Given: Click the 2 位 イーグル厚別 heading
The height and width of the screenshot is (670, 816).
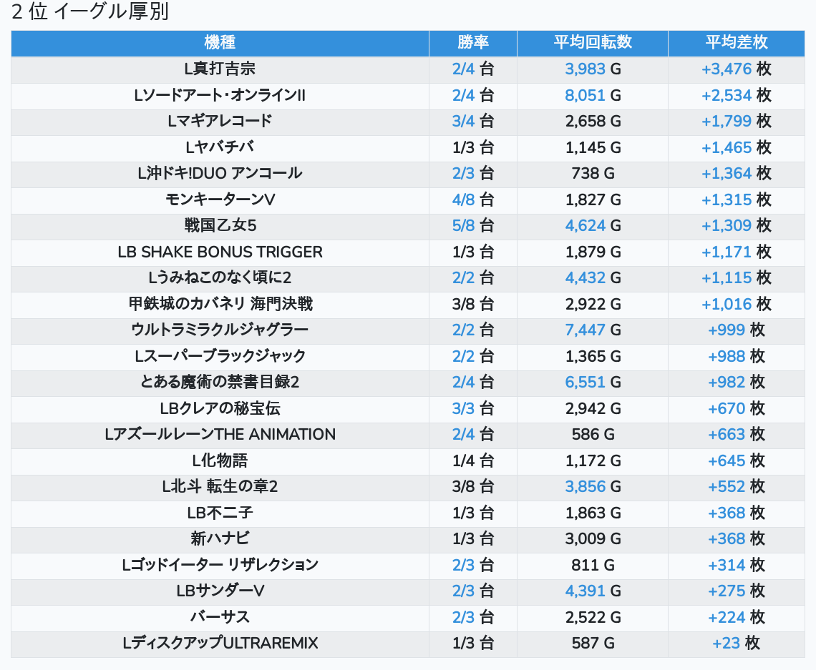Looking at the screenshot, I should click(x=90, y=12).
